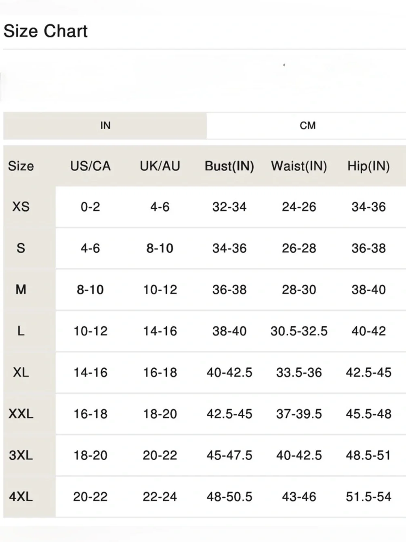Select the L size row label
This screenshot has height=542, width=406.
21,331
